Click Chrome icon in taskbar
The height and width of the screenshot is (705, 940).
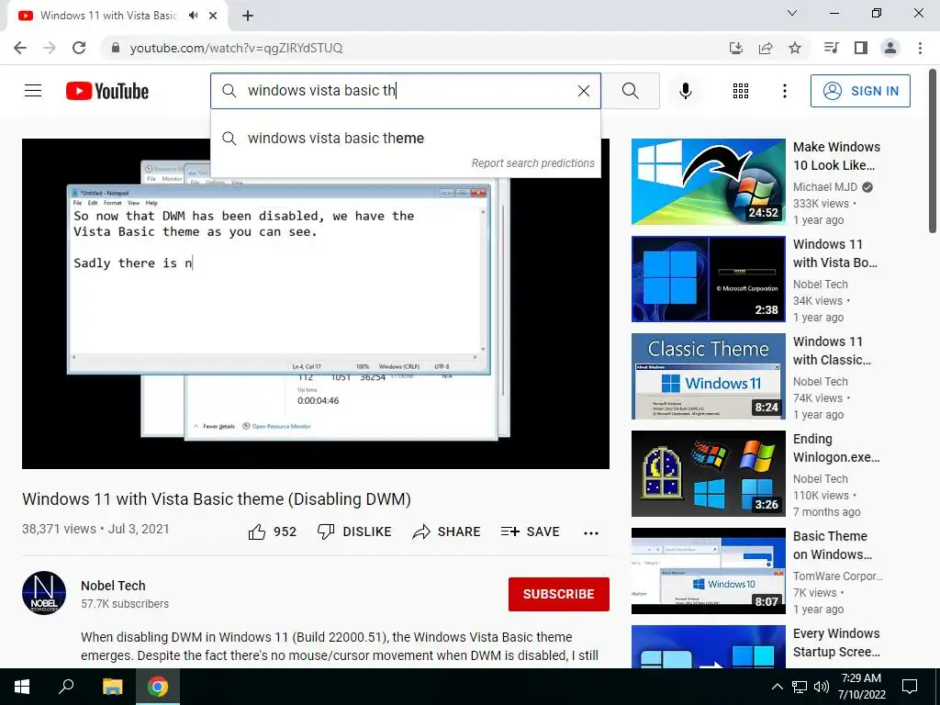[x=158, y=687]
